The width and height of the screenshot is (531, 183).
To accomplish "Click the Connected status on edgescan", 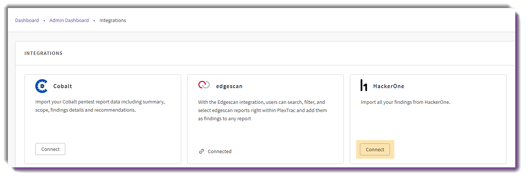I will tap(220, 151).
